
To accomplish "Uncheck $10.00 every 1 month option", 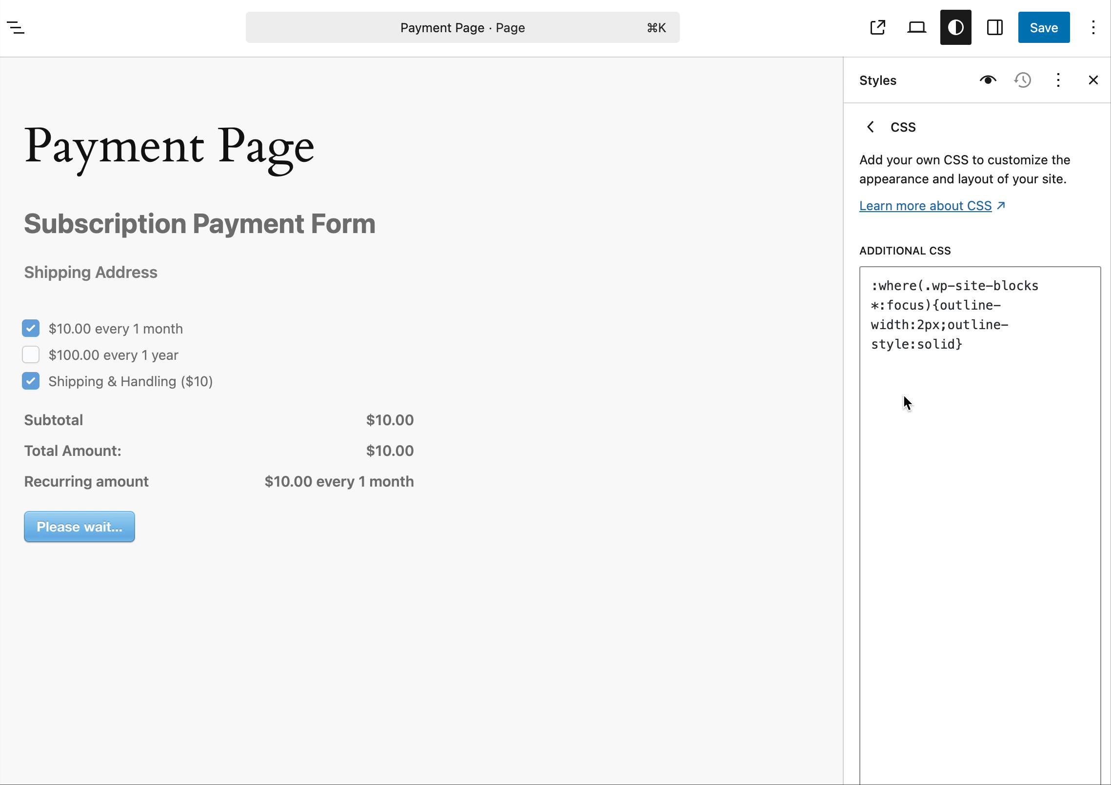I will click(x=31, y=329).
